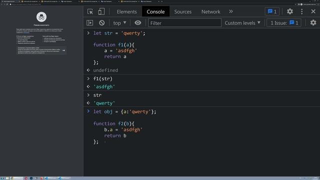Click the incognito icon on the page
The image size is (320, 180).
(x=41, y=17)
